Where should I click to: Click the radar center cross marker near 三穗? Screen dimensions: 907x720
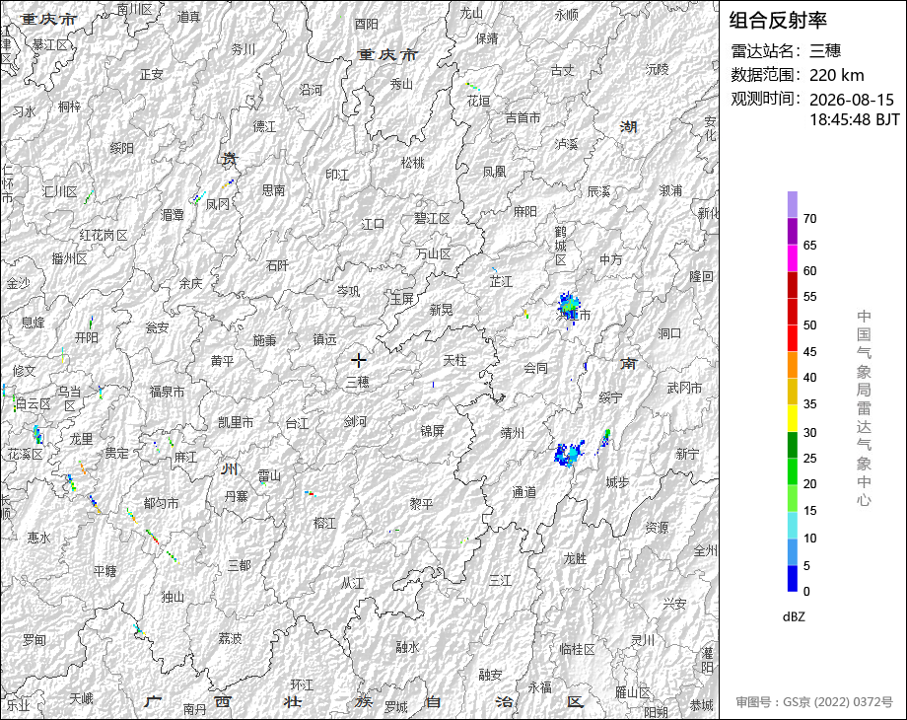[358, 361]
